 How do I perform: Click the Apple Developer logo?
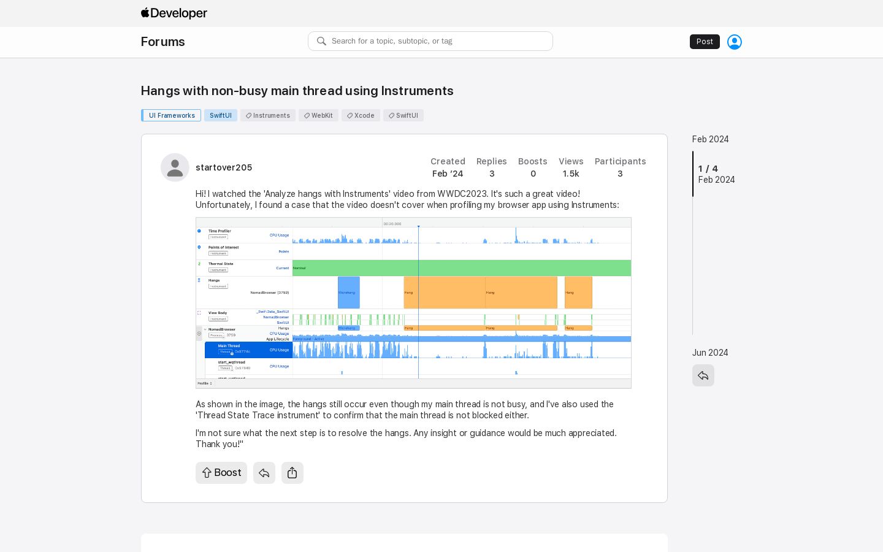pos(174,13)
